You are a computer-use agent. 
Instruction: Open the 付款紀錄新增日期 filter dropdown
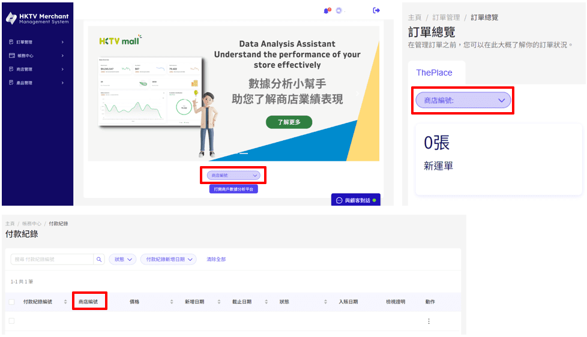pos(169,259)
